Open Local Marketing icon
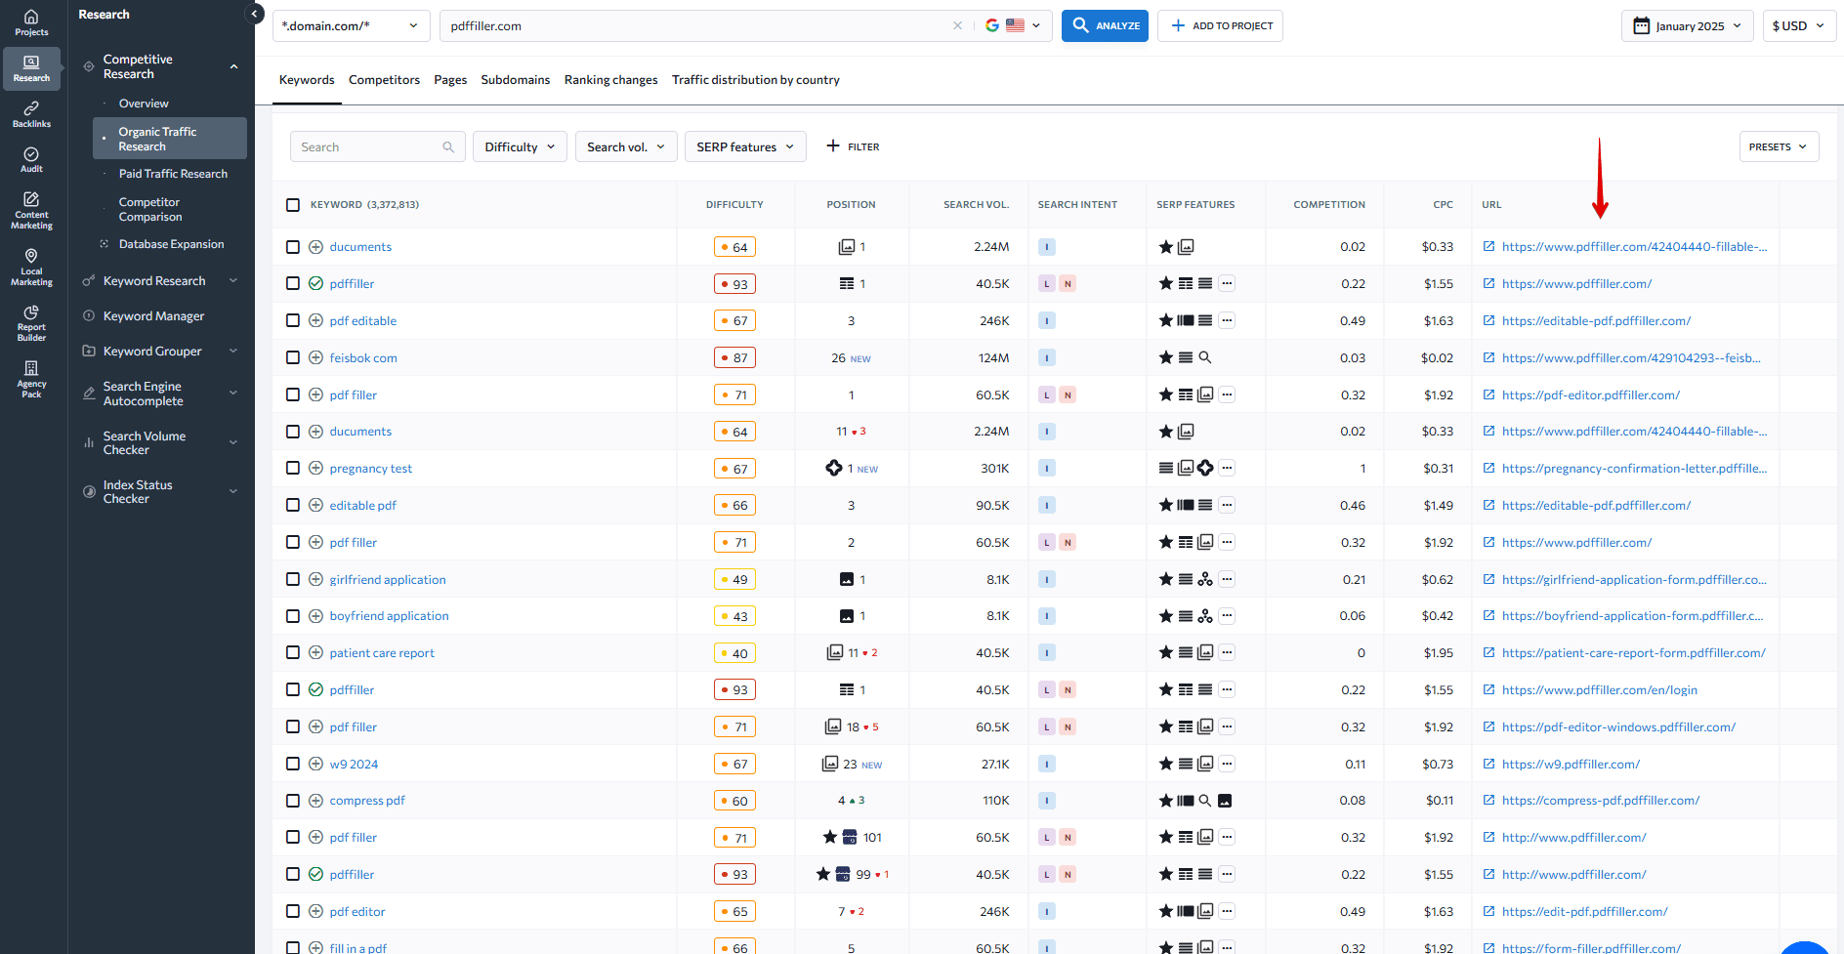Viewport: 1844px width, 954px height. point(31,268)
